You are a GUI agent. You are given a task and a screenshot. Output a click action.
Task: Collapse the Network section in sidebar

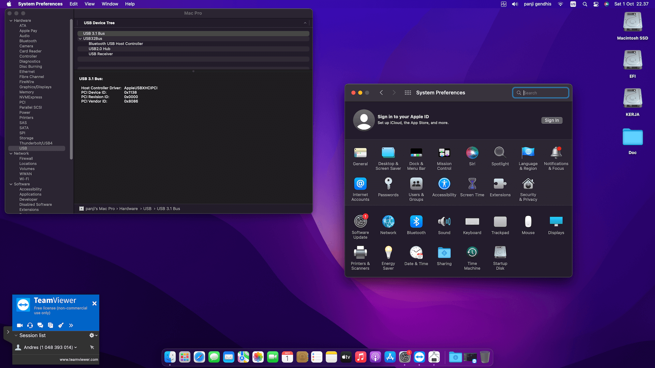point(11,154)
